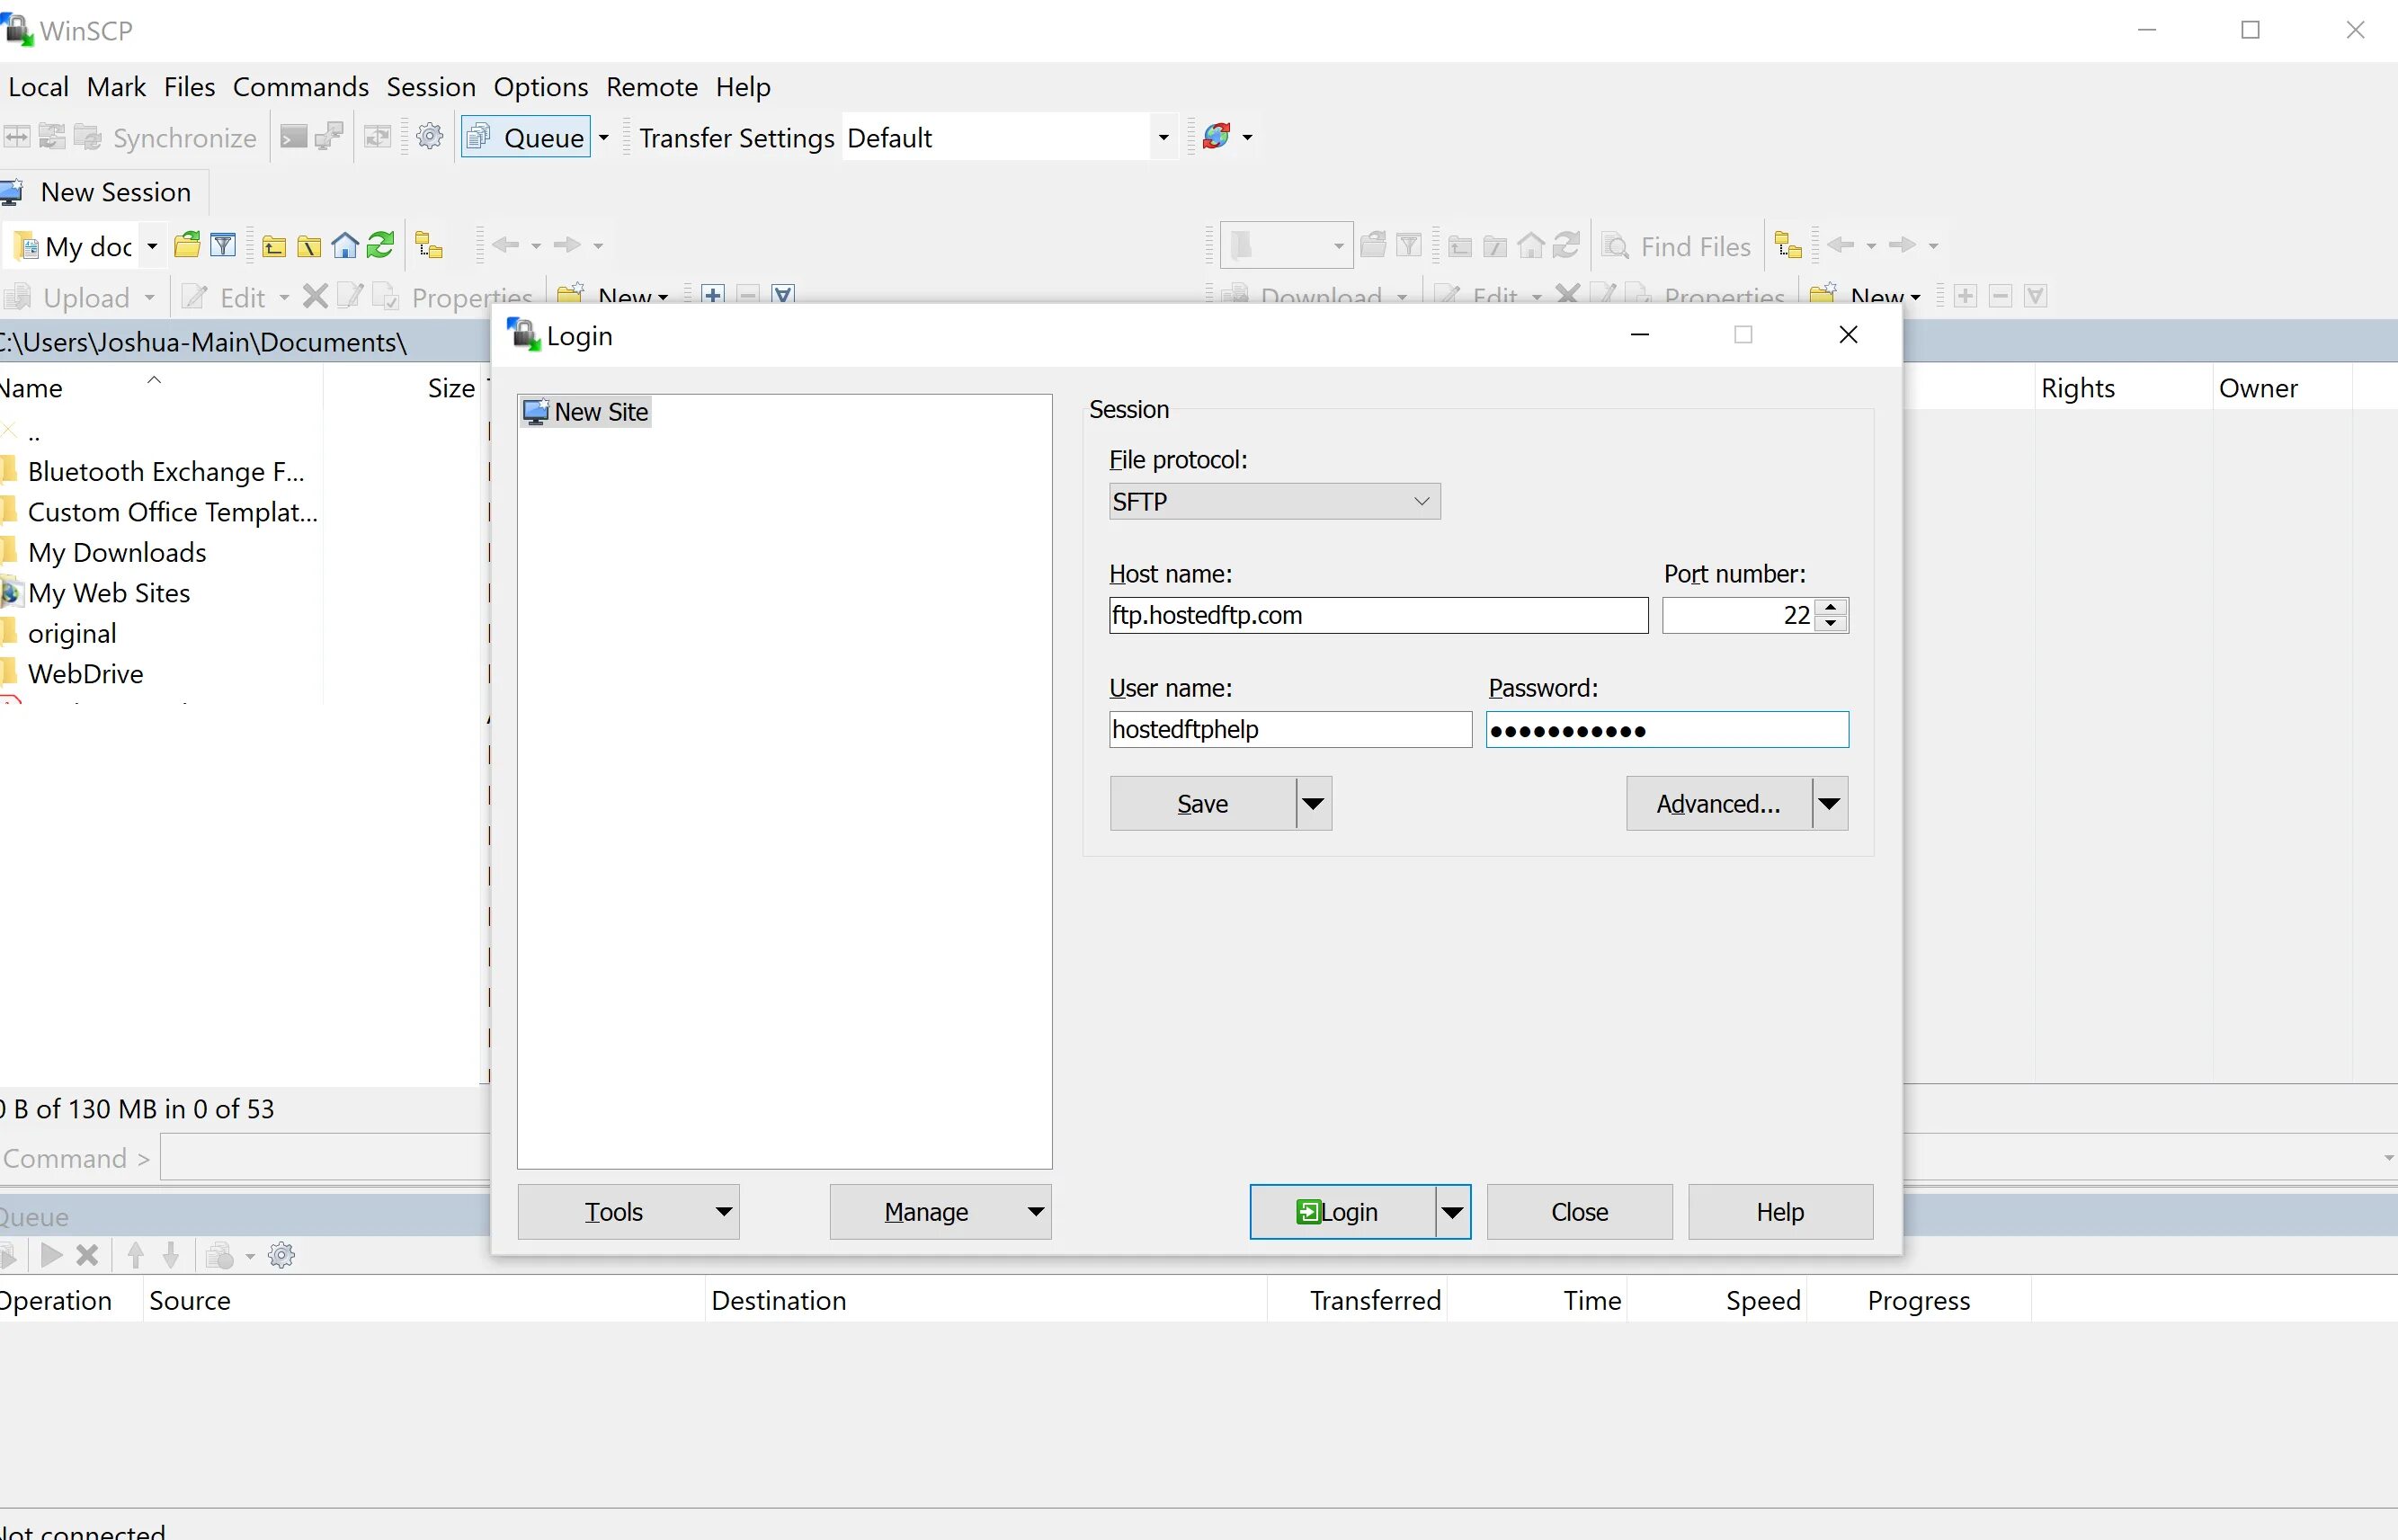Refresh the local directory listing
2398x1540 pixels.
click(x=381, y=246)
